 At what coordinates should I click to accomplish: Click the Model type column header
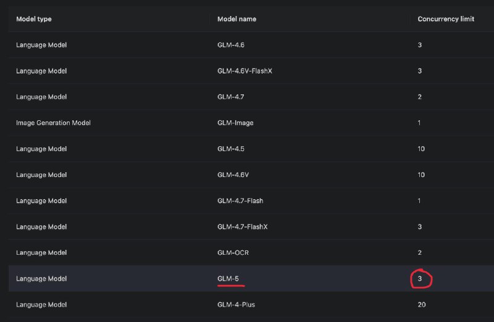pyautogui.click(x=34, y=19)
